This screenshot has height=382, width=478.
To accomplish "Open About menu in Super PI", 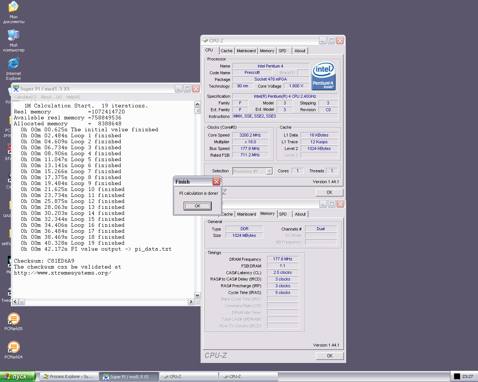I will coord(51,97).
